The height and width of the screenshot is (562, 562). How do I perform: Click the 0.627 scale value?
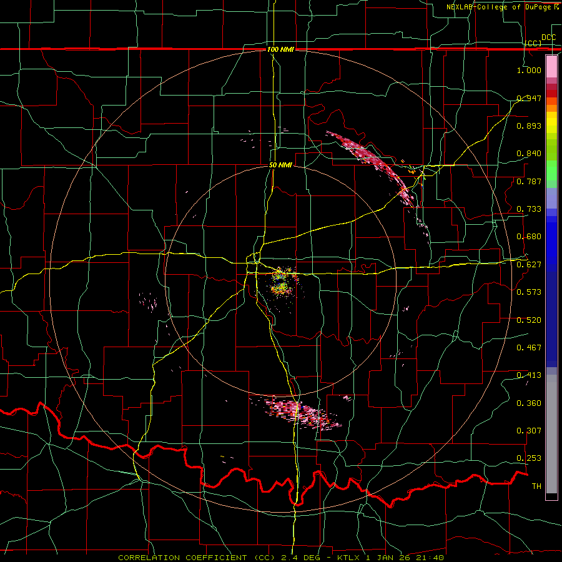[529, 265]
